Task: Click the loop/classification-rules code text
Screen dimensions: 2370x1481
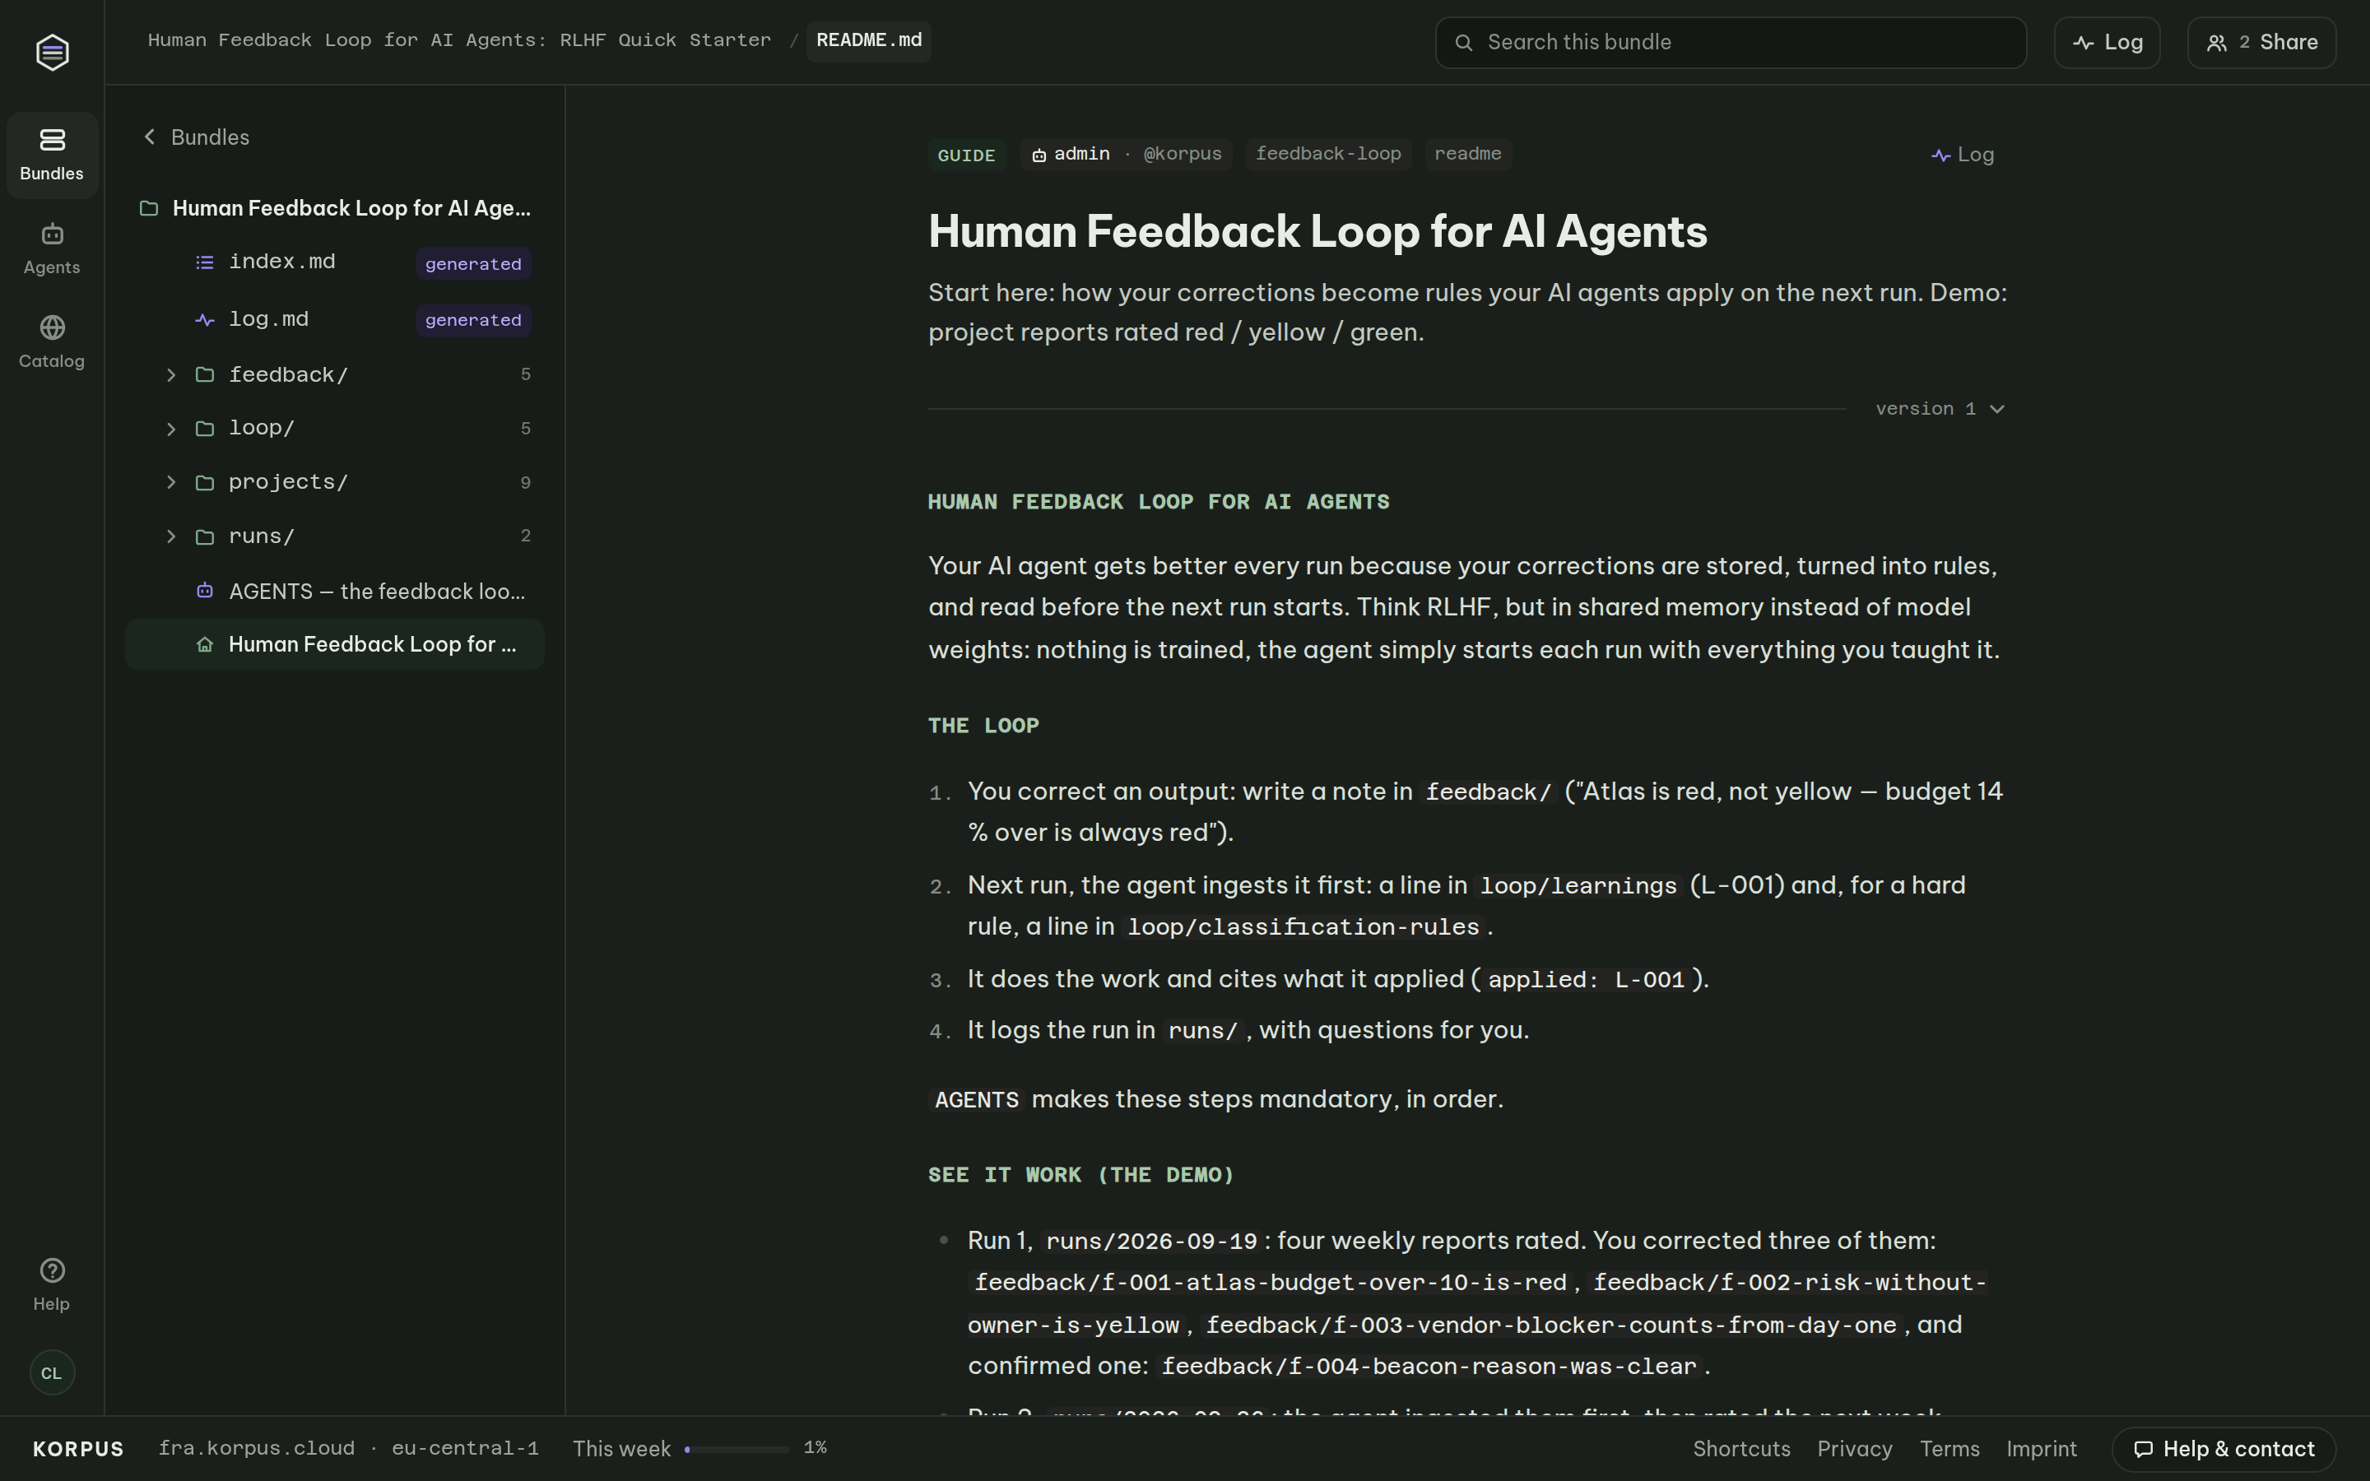Action: point(1303,926)
